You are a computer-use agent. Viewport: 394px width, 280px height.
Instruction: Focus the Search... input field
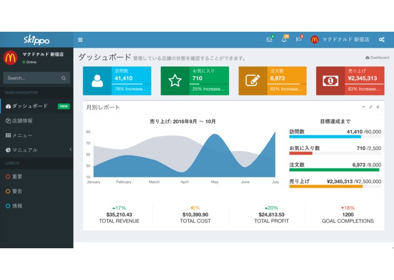pos(36,78)
